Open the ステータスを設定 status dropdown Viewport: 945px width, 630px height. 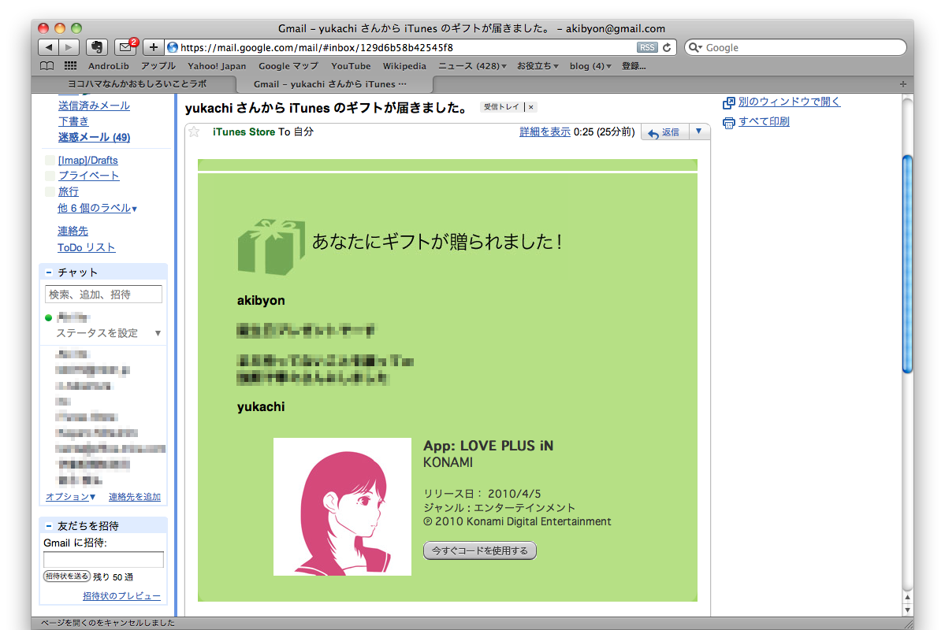(x=158, y=334)
